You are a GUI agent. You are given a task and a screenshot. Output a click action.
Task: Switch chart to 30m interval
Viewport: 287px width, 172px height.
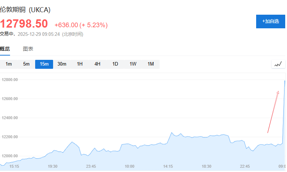point(62,64)
